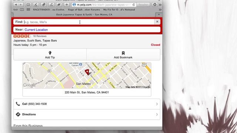This screenshot has height=133, width=237.
Task: Reload the page with the refresh icon
Action: (x=134, y=5)
